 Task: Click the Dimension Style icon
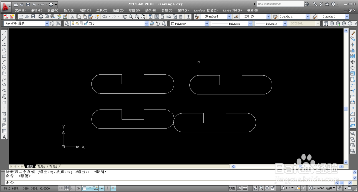tap(236, 16)
